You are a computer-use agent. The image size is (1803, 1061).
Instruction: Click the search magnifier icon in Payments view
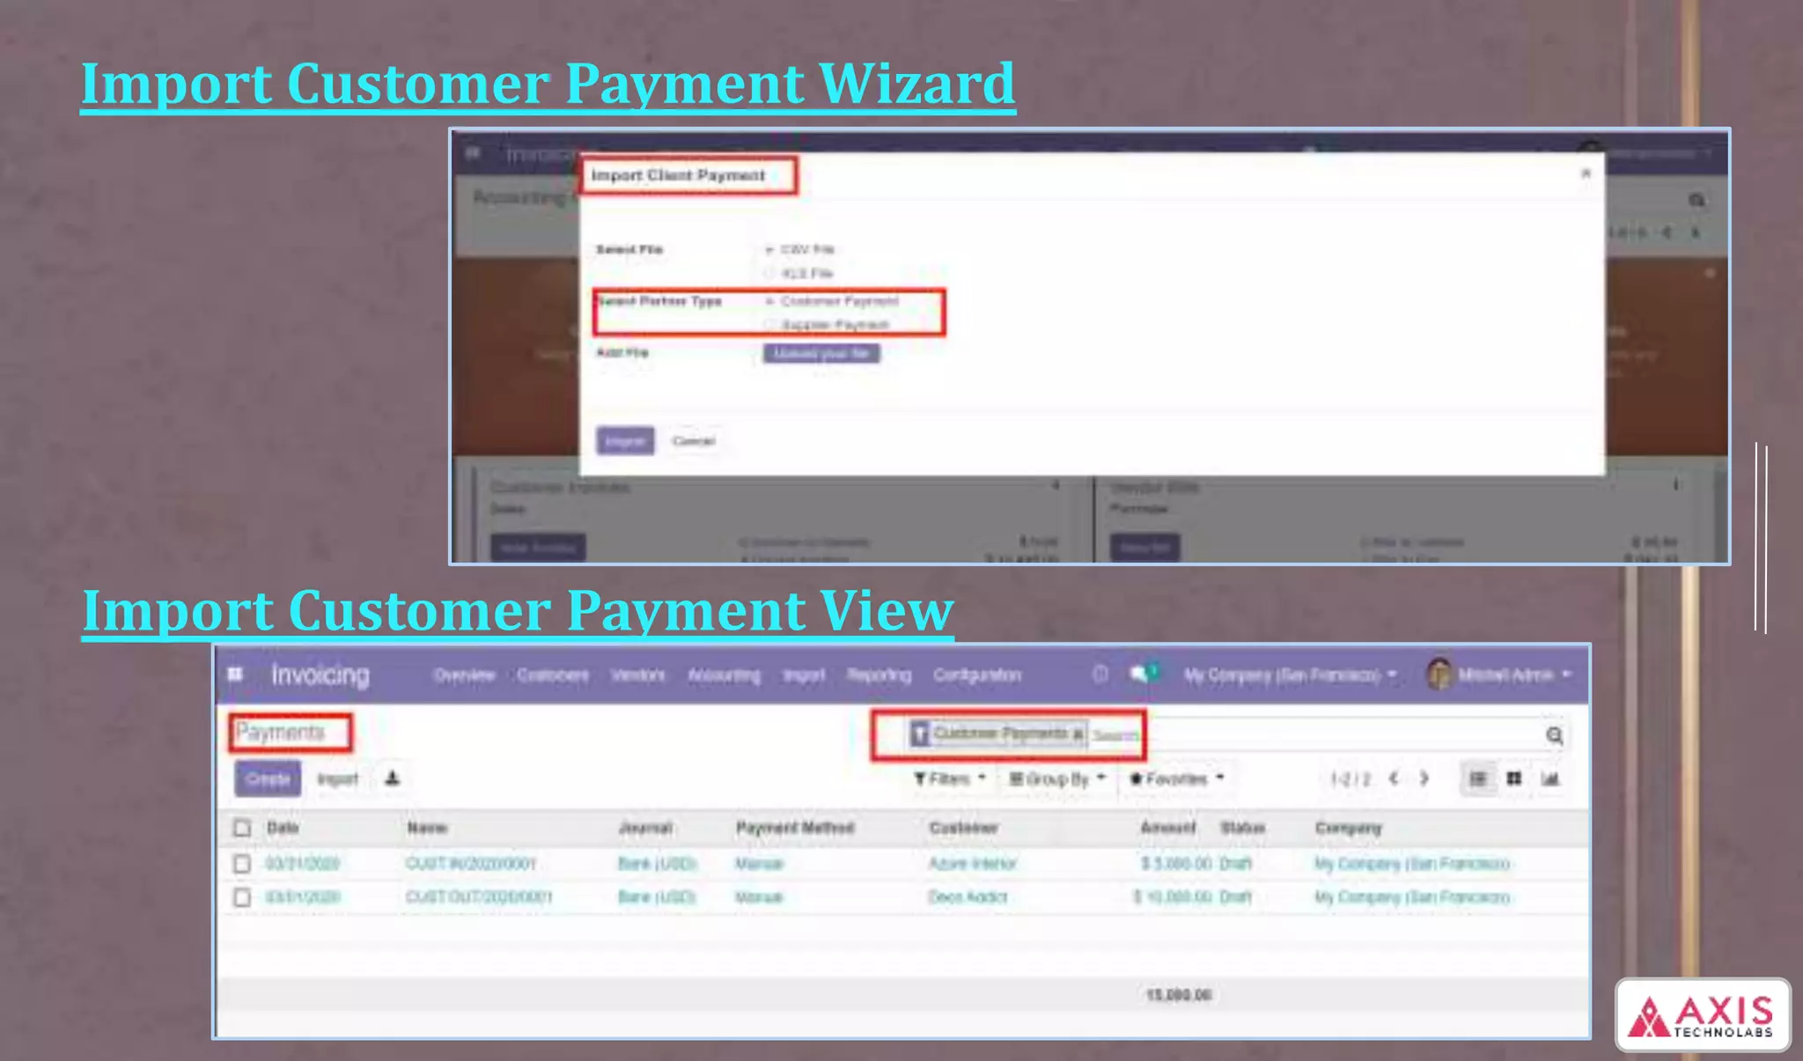point(1555,735)
